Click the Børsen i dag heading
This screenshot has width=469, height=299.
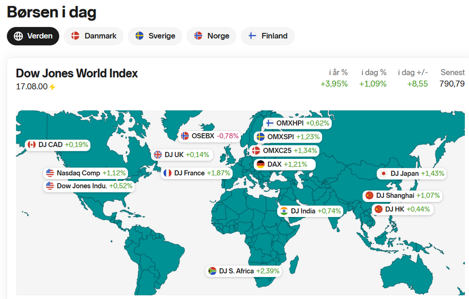tap(52, 13)
